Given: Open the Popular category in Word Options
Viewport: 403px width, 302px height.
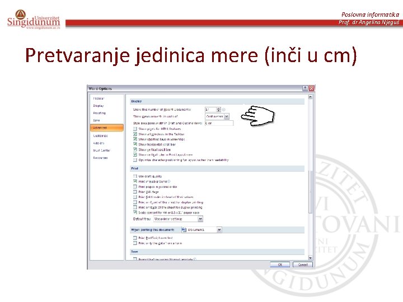Looking at the screenshot, I should pos(99,98).
